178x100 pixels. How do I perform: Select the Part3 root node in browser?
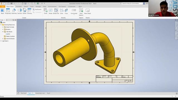click(3, 22)
